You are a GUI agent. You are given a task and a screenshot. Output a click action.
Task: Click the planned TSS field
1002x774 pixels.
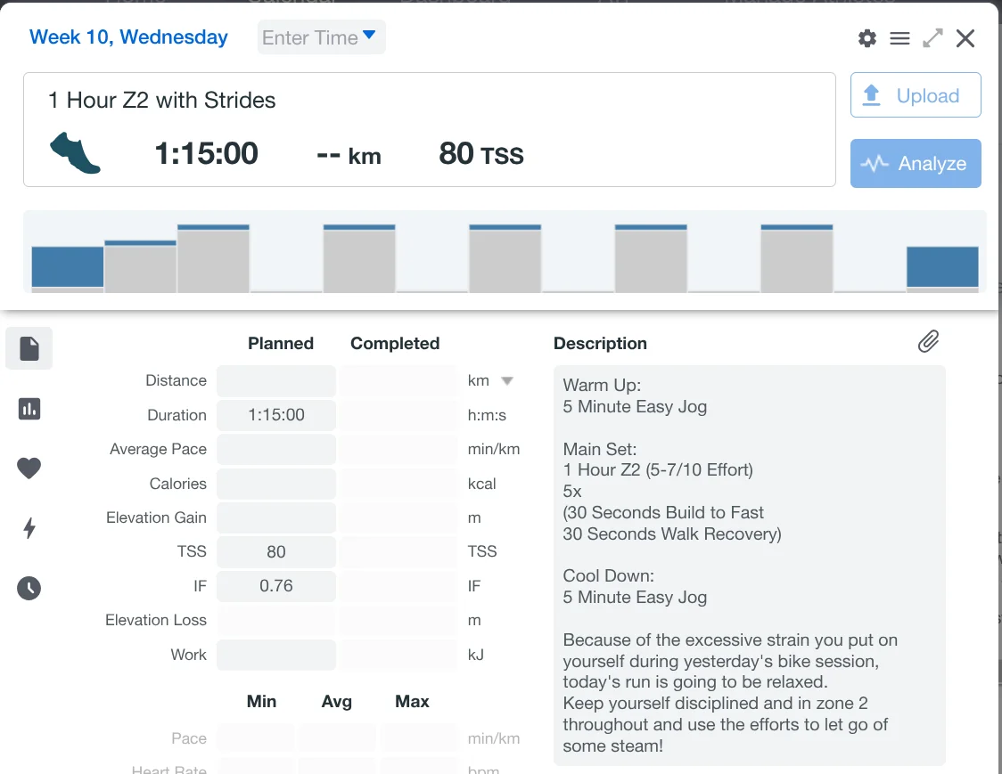tap(276, 552)
